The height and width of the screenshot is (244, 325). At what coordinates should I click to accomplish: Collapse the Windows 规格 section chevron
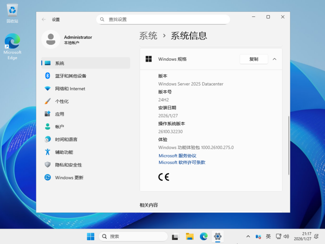[x=274, y=59]
